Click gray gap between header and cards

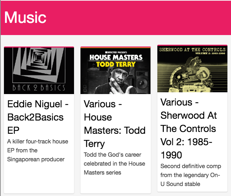115,41
